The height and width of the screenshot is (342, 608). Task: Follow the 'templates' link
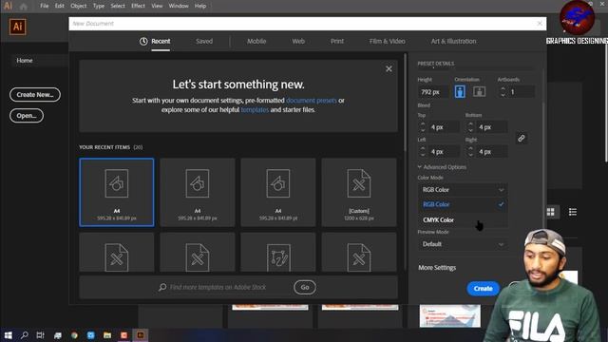click(255, 110)
